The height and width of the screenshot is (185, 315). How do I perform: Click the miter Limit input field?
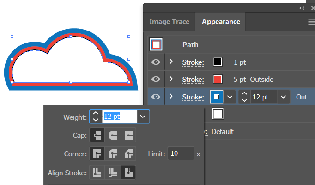[x=181, y=154]
